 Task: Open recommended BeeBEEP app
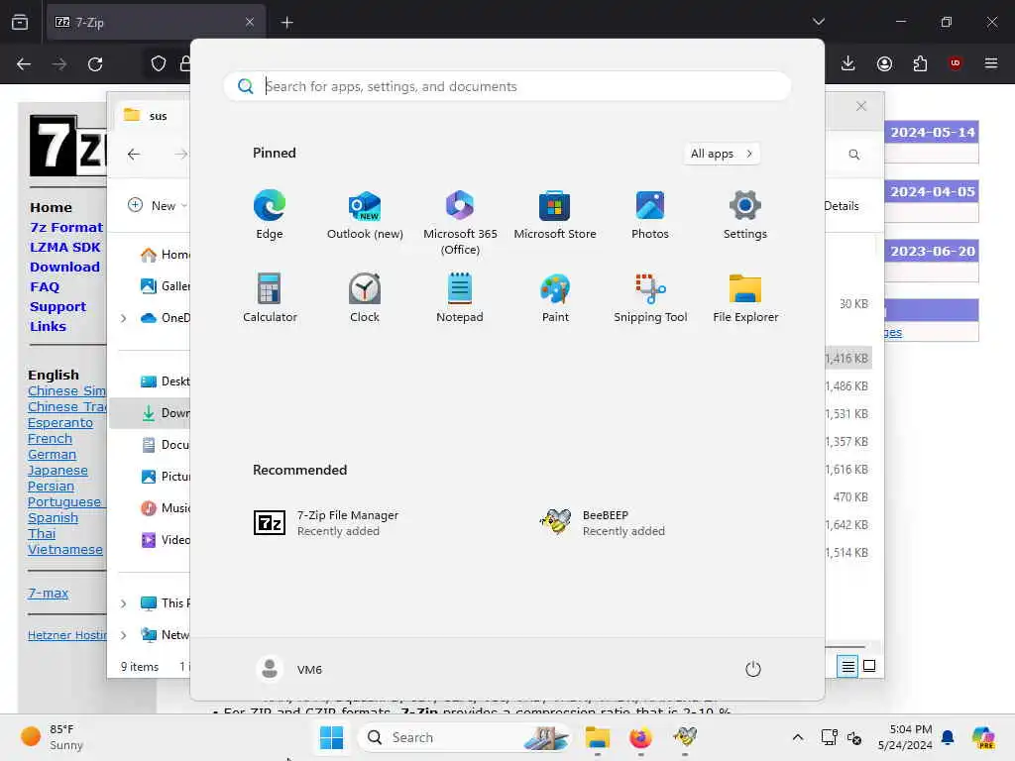point(604,523)
